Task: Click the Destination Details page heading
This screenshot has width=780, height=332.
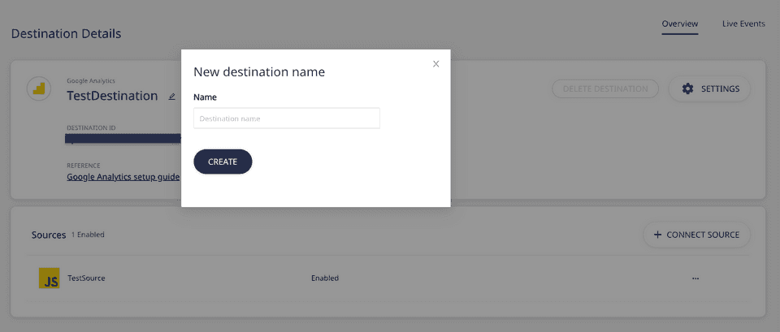Action: pyautogui.click(x=66, y=34)
